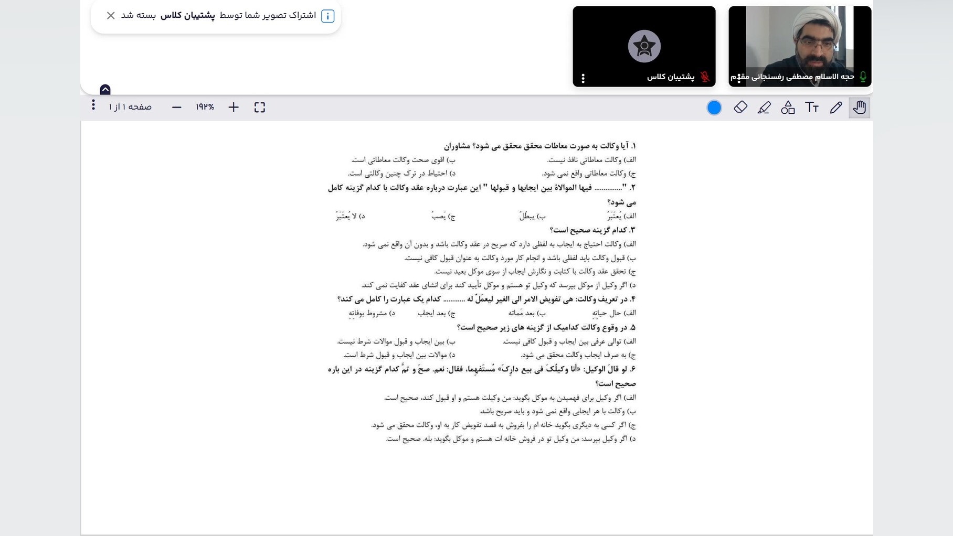
Task: Zoom out with the minus button
Action: (x=177, y=108)
